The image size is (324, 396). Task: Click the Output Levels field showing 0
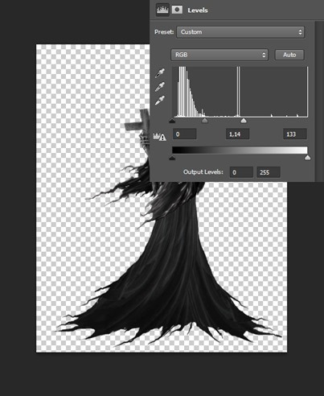click(241, 172)
